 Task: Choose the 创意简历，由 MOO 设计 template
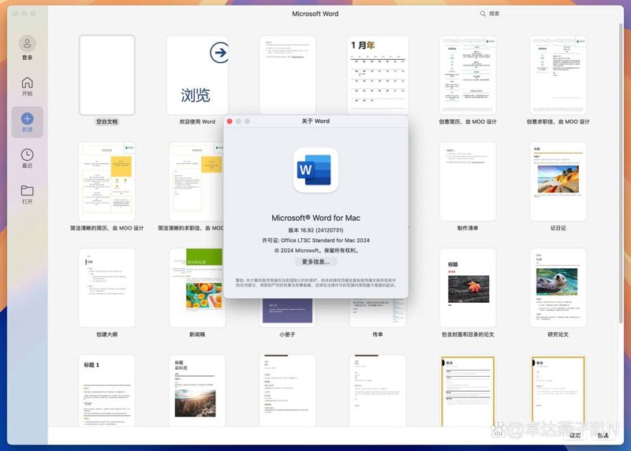pos(468,75)
